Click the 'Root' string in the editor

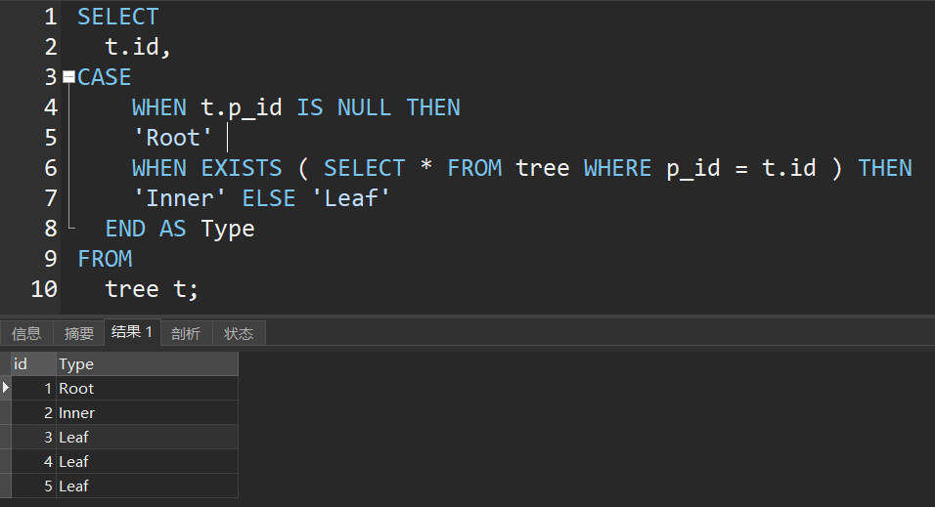click(x=172, y=138)
